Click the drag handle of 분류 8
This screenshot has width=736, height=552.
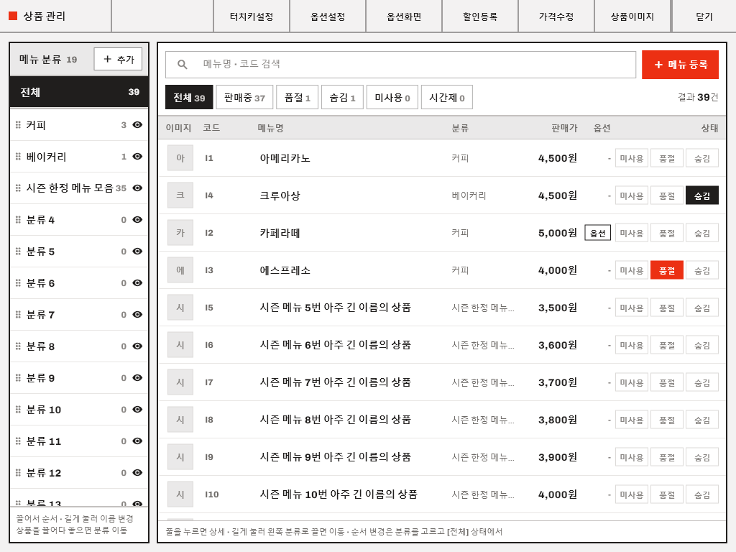click(18, 346)
